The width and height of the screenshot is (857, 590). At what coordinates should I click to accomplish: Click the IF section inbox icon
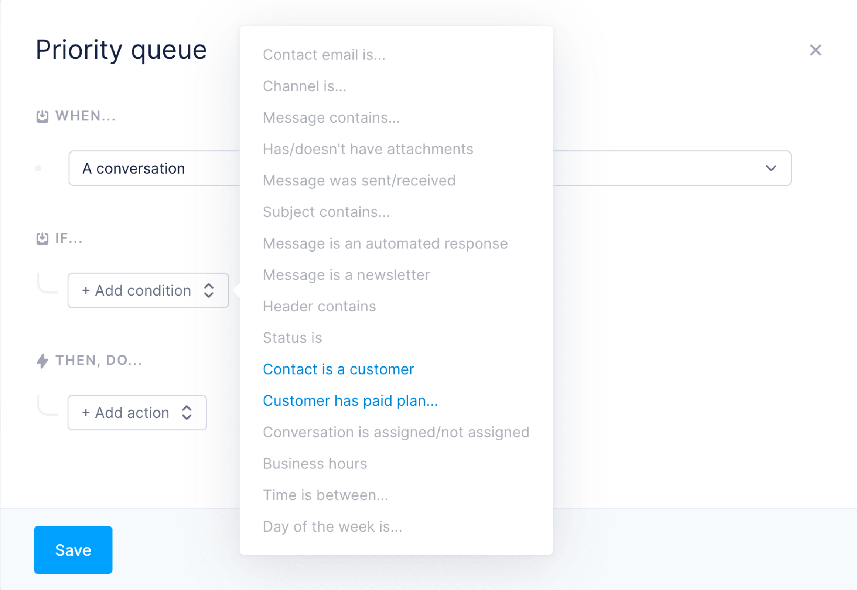(42, 238)
